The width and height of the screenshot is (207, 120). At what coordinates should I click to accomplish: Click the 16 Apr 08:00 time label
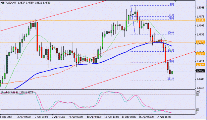click(x=146, y=117)
